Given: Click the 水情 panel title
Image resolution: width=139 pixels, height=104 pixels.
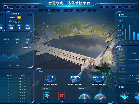Looking at the screenshot, I should (122, 49).
